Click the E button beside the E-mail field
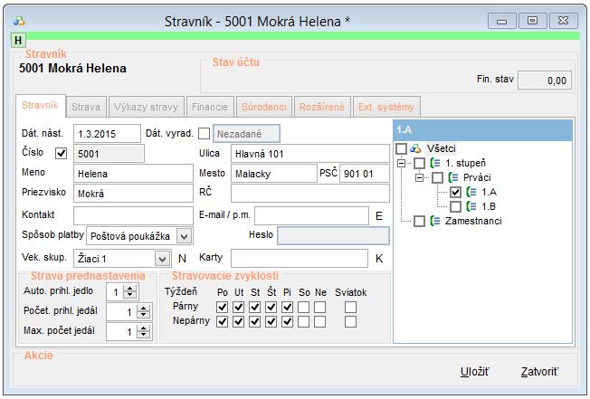The height and width of the screenshot is (399, 590). click(379, 215)
